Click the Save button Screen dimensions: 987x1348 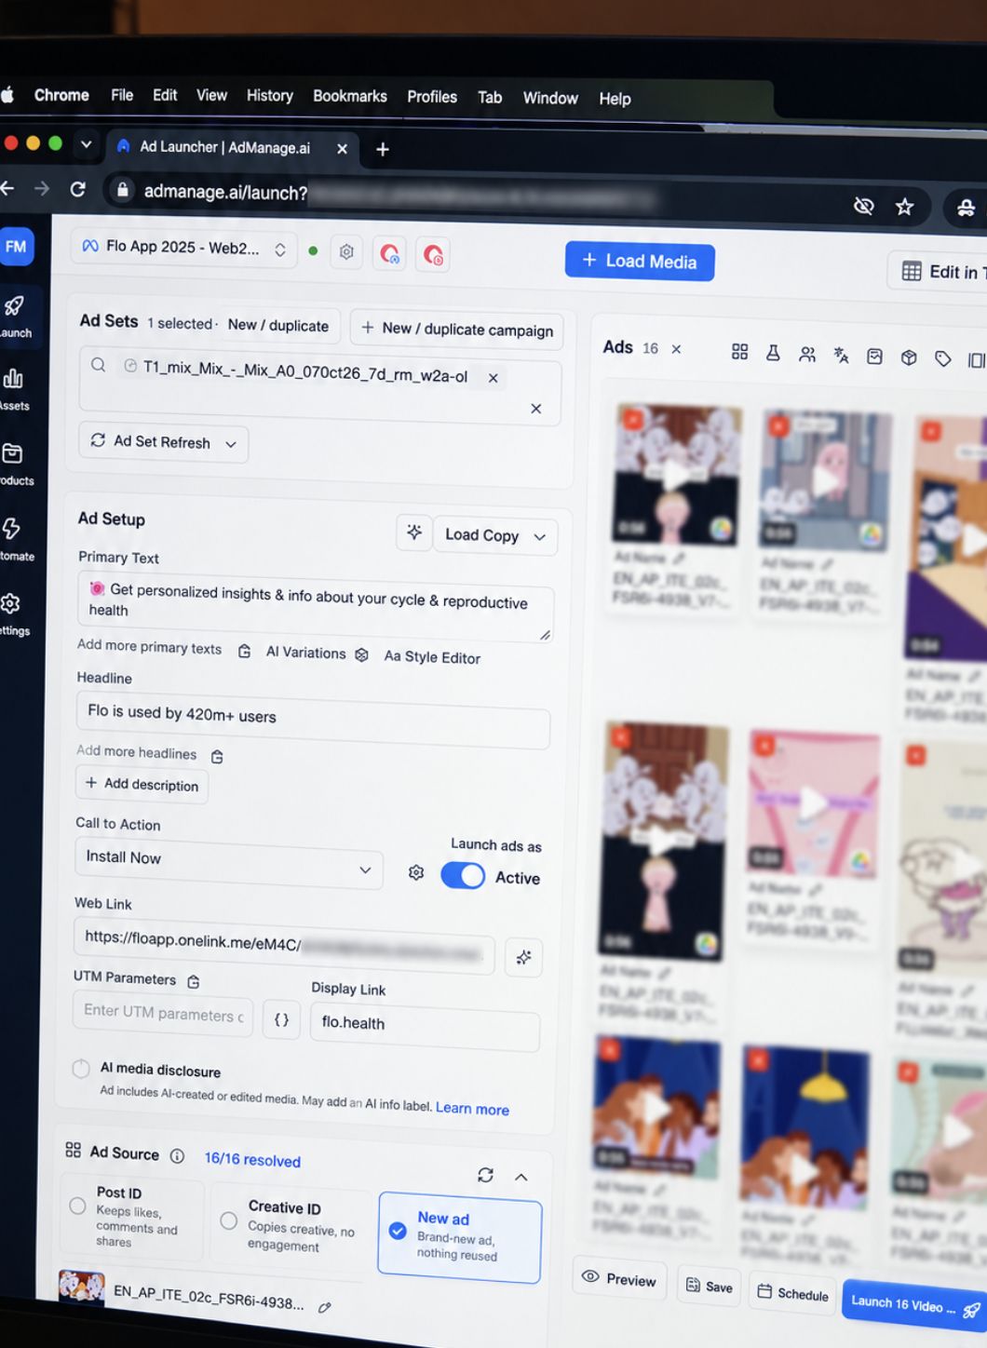click(709, 1287)
